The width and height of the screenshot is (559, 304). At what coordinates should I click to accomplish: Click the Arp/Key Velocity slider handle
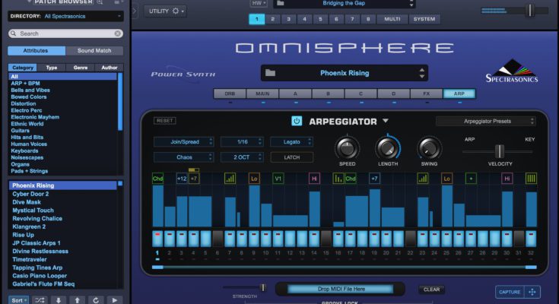coord(500,151)
